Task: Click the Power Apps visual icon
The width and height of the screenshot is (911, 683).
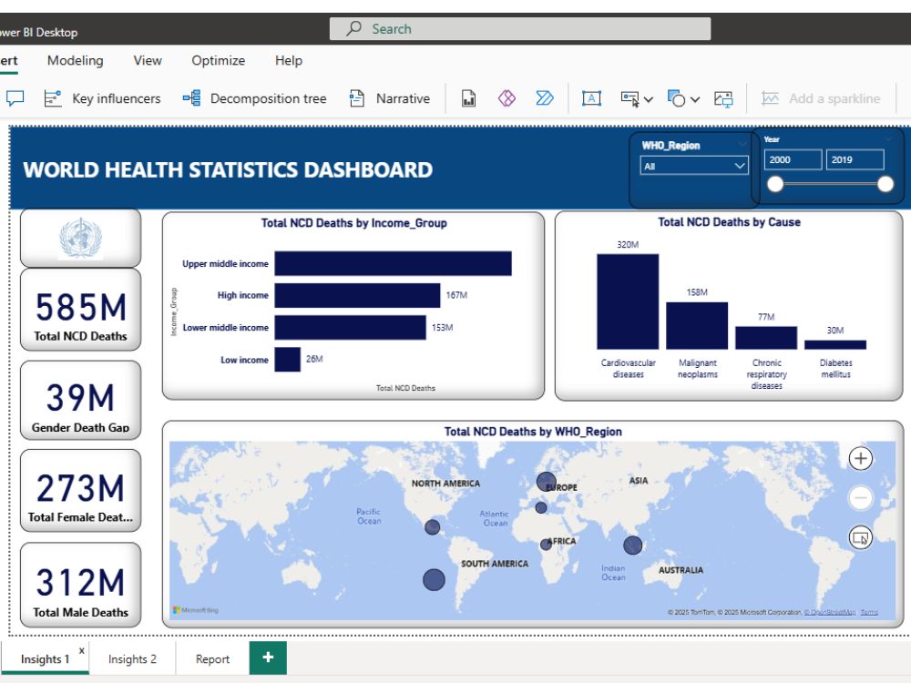Action: point(507,97)
